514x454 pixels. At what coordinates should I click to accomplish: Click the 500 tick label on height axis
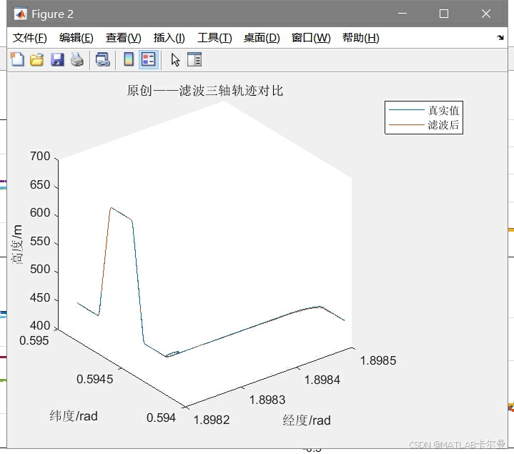[x=40, y=269]
